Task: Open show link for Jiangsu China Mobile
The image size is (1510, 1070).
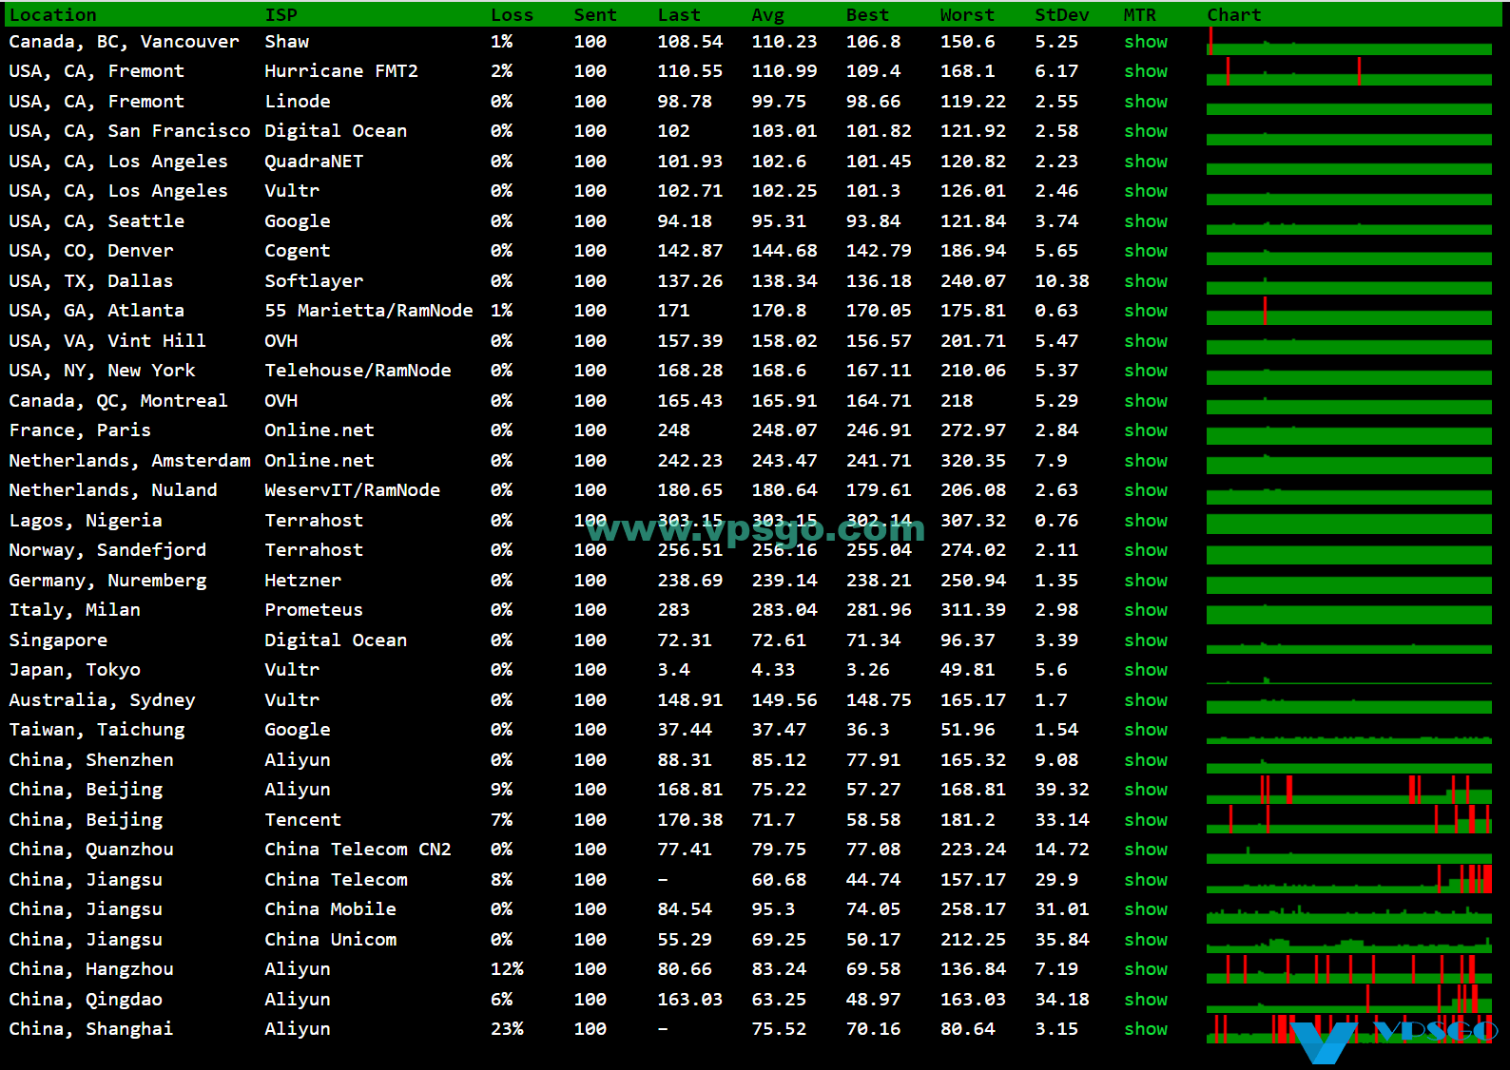Action: click(x=1146, y=909)
